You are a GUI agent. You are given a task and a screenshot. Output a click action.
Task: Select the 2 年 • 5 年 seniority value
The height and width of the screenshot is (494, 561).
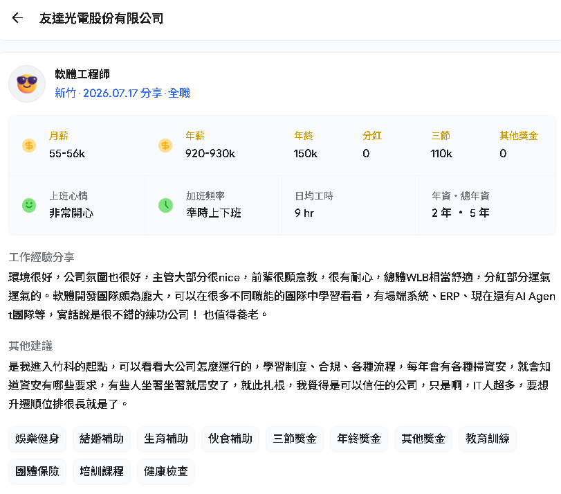coord(461,213)
